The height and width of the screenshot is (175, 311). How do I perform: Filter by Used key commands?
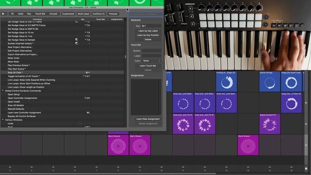pos(20,14)
